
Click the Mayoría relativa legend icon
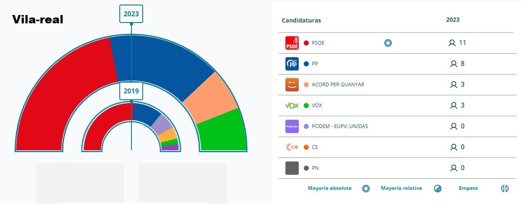(437, 189)
